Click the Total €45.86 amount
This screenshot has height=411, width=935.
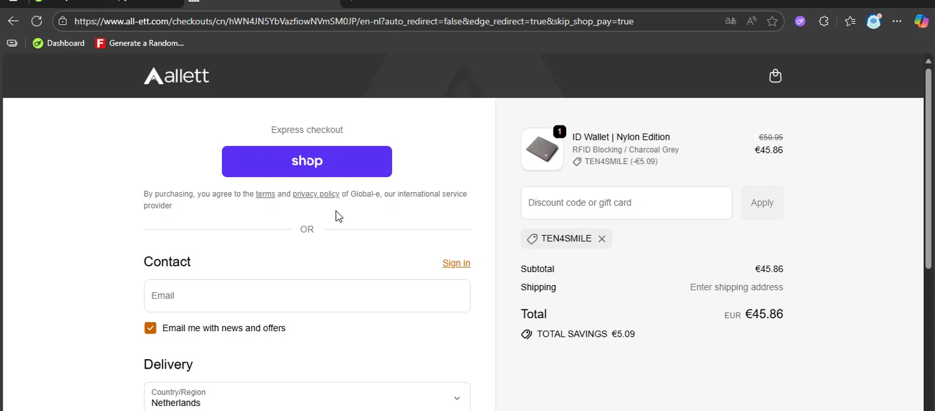[x=764, y=314]
